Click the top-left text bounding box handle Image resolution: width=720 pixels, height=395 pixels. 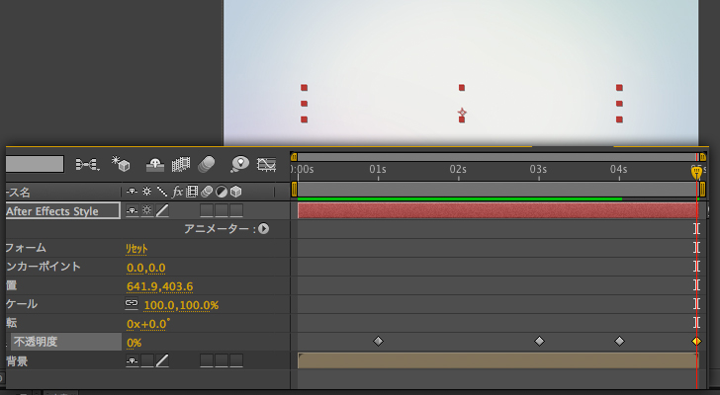point(304,88)
